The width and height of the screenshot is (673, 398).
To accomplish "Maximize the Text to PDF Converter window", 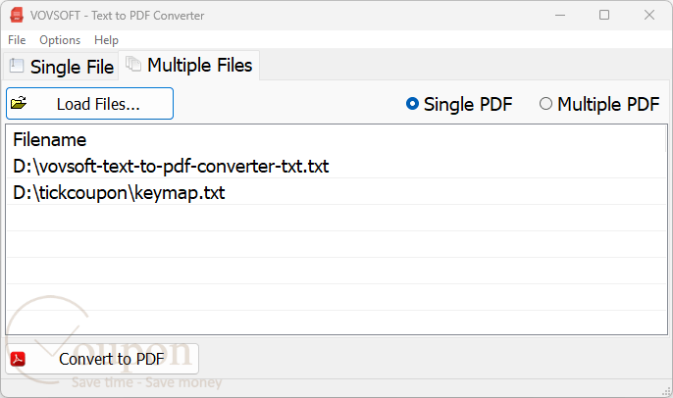I will point(604,15).
